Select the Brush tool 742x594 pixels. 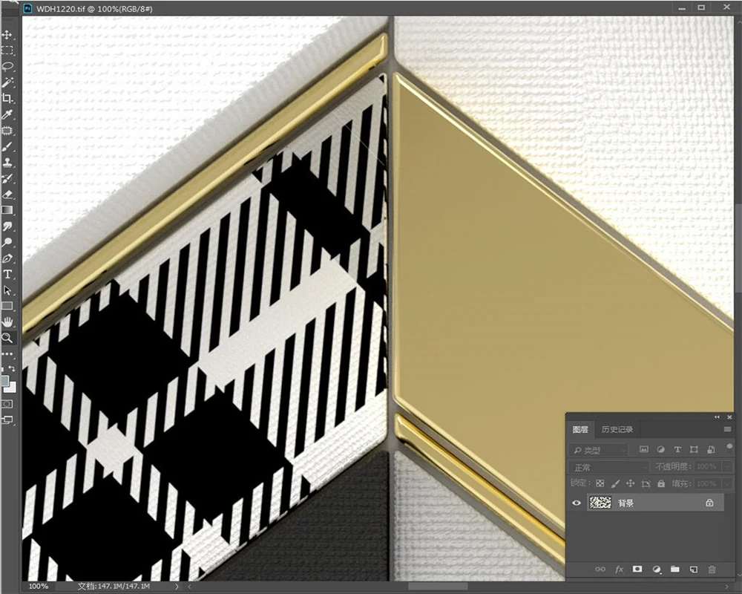coord(7,147)
